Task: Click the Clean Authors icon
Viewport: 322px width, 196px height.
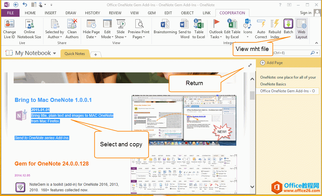Action: click(x=72, y=24)
